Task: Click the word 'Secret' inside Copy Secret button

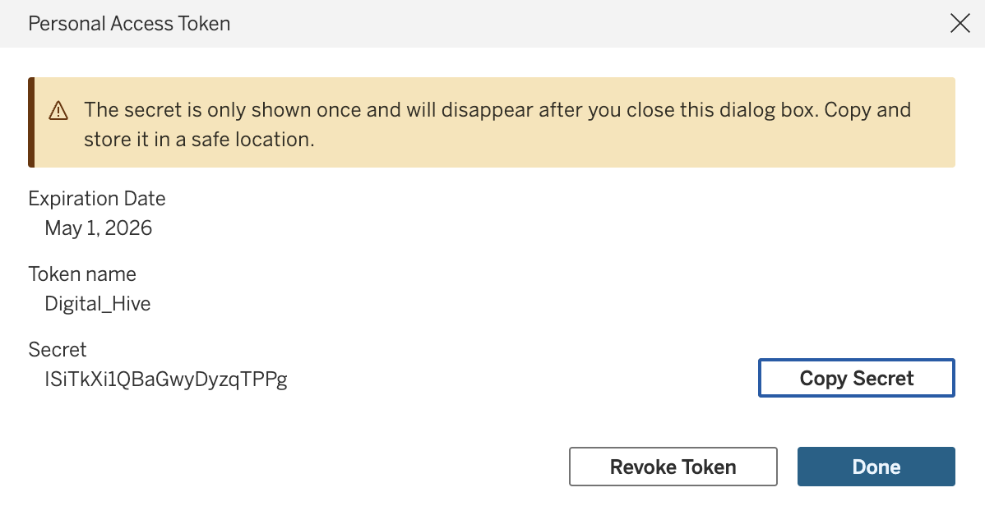Action: [x=883, y=378]
